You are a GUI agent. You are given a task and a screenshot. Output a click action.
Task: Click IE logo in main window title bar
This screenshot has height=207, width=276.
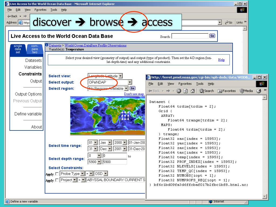(x=7, y=4)
